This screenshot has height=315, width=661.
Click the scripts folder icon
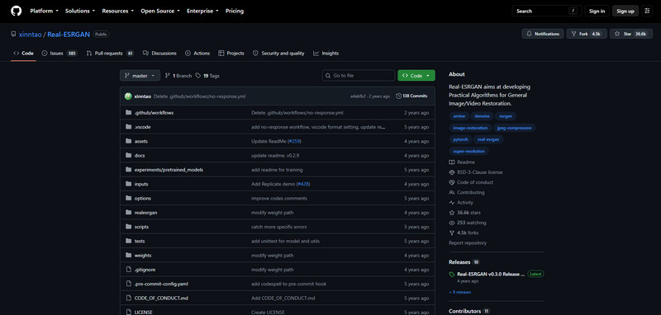(x=129, y=227)
